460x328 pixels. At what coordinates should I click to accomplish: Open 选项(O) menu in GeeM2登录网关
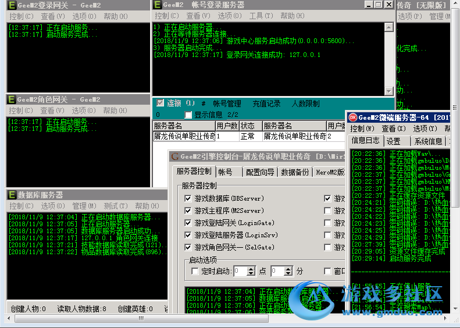pos(84,16)
